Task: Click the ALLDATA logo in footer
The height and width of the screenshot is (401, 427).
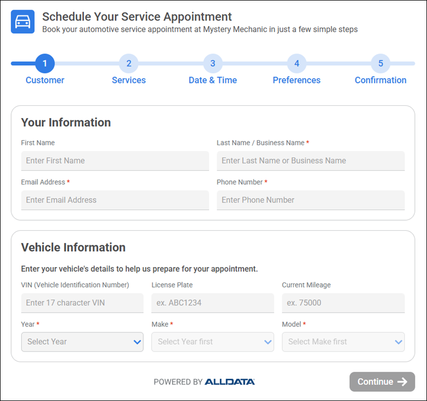Action: click(229, 382)
